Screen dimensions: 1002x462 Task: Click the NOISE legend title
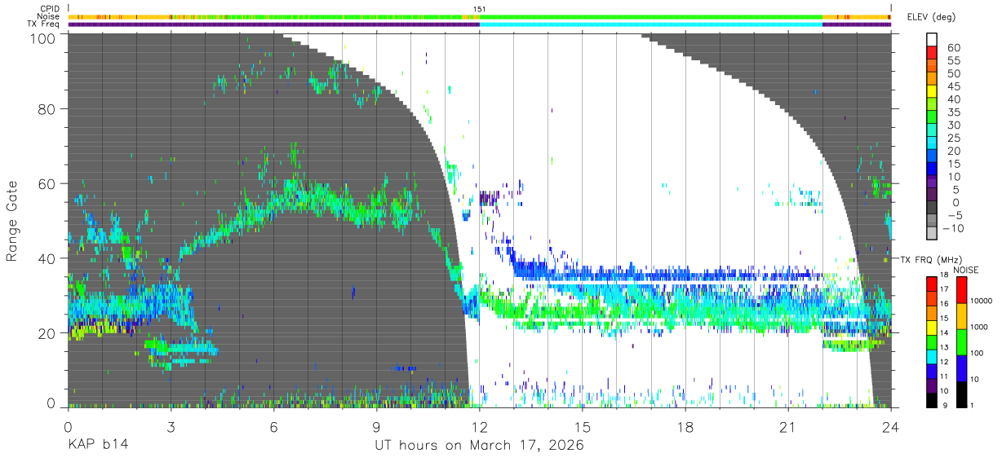[x=967, y=269]
